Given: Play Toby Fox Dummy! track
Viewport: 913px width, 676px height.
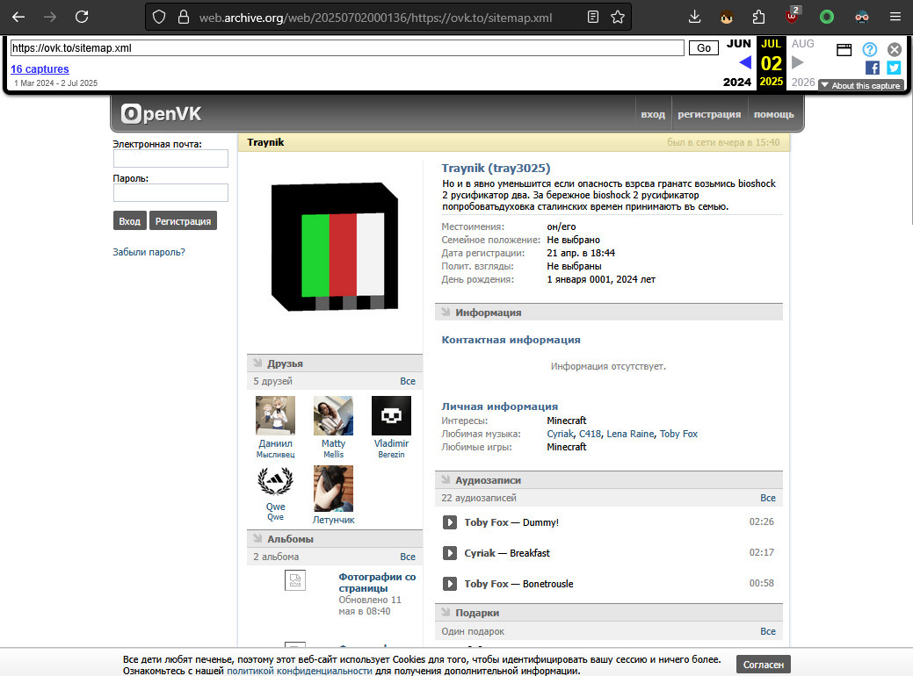Looking at the screenshot, I should [x=450, y=522].
